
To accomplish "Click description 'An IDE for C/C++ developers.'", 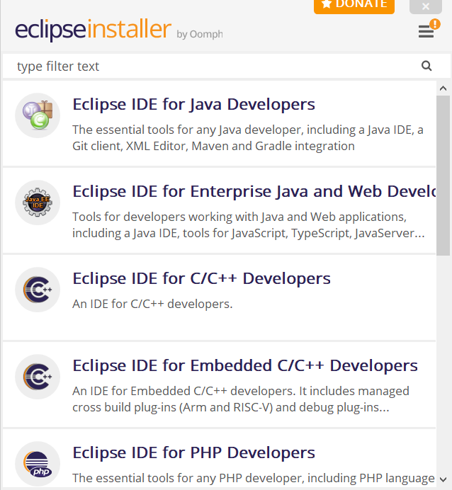I will (x=152, y=304).
